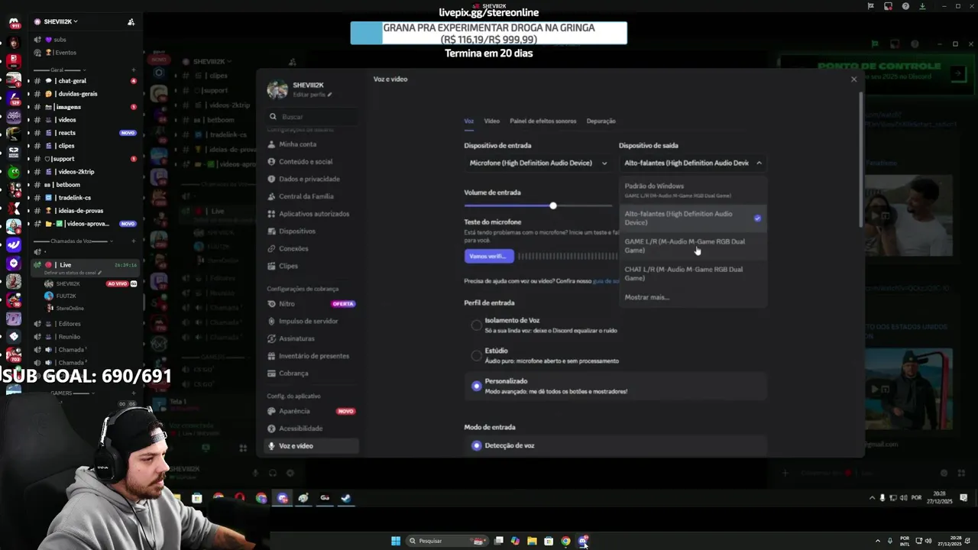The image size is (978, 550).
Task: Click the settings dialog vertical scrollbar
Action: (861, 159)
